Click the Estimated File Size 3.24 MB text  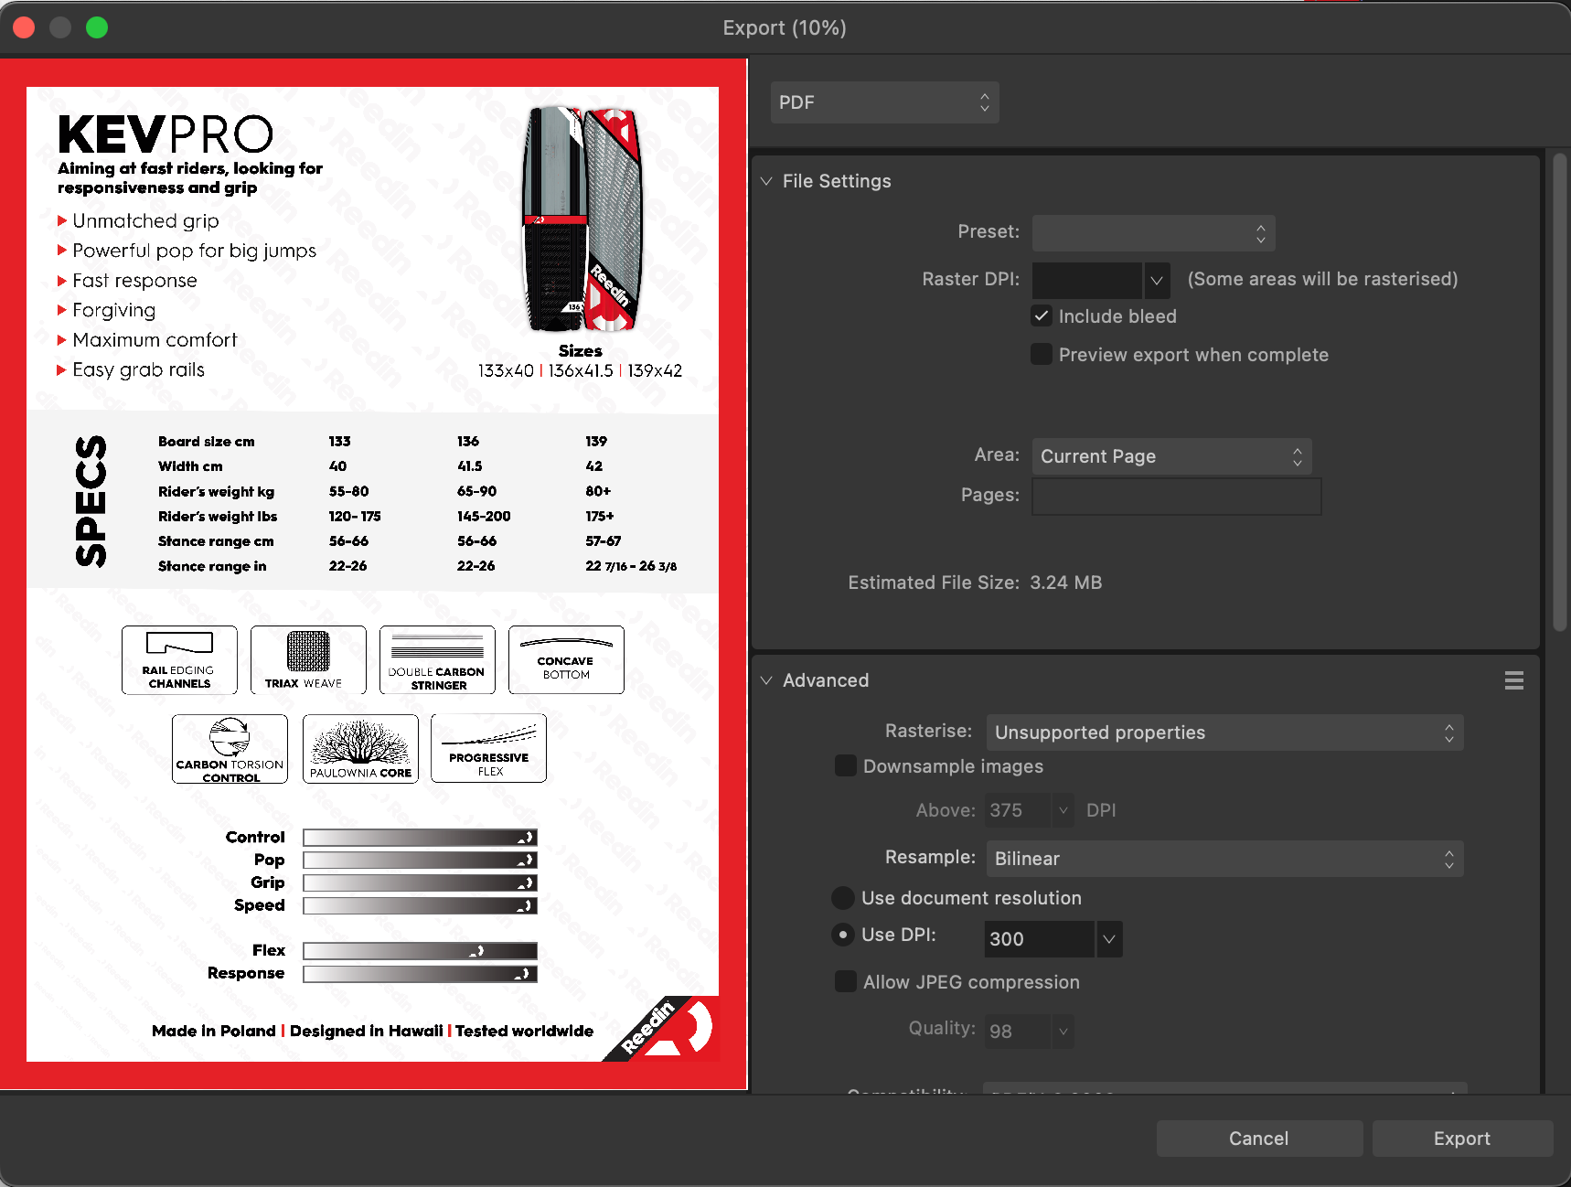(975, 583)
